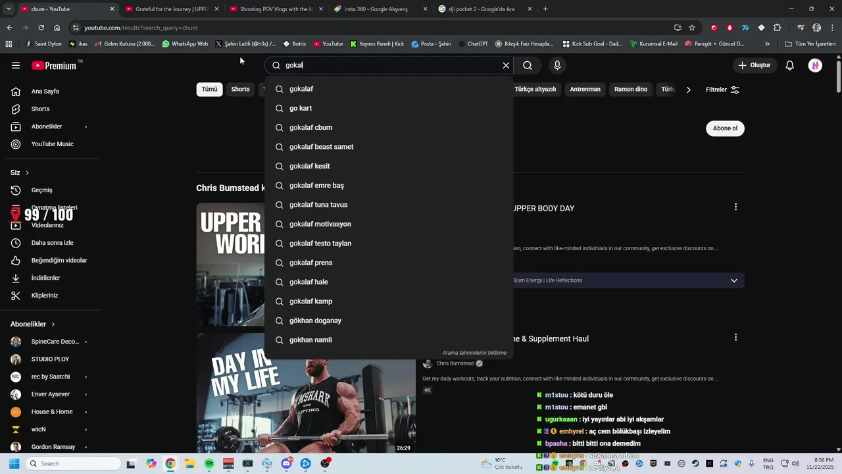This screenshot has width=842, height=474.
Task: Select the gokalaf emre baş suggestion
Action: tap(389, 186)
